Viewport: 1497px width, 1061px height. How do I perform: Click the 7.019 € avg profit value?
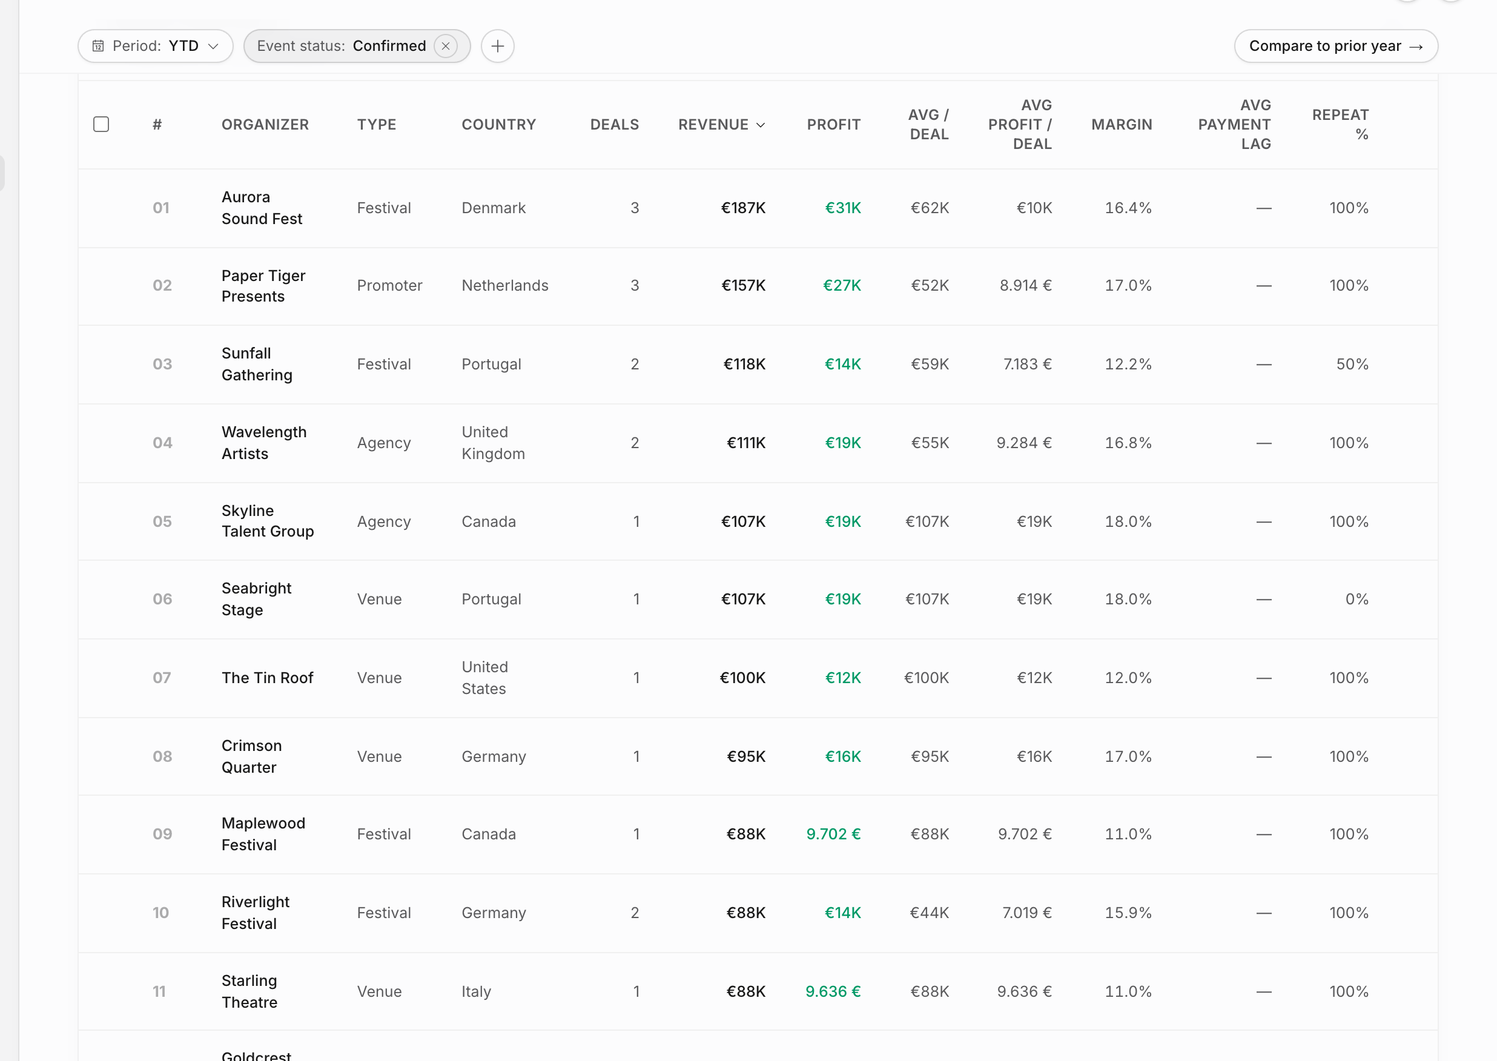pyautogui.click(x=1026, y=912)
